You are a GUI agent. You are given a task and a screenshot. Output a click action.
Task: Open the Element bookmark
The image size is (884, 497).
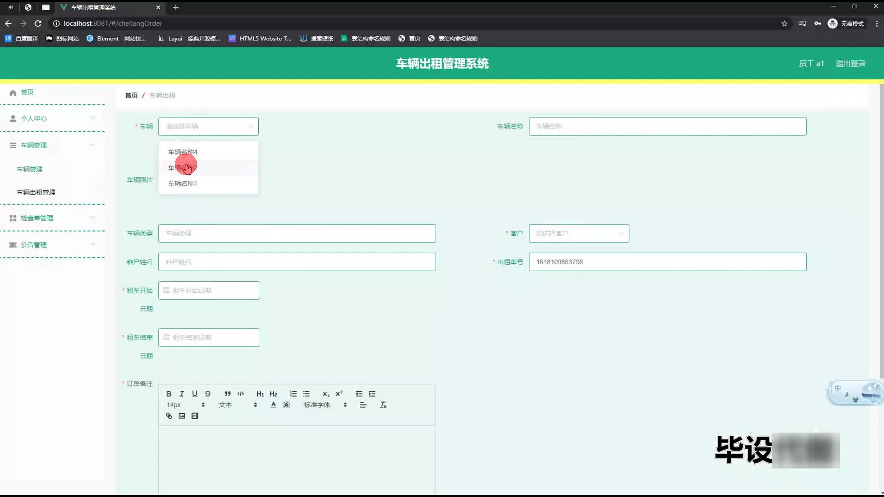click(116, 39)
